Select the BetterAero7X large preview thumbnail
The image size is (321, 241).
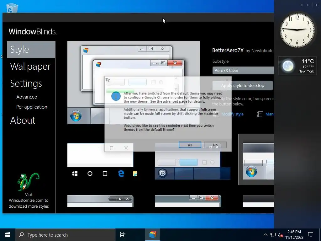[x=134, y=83]
